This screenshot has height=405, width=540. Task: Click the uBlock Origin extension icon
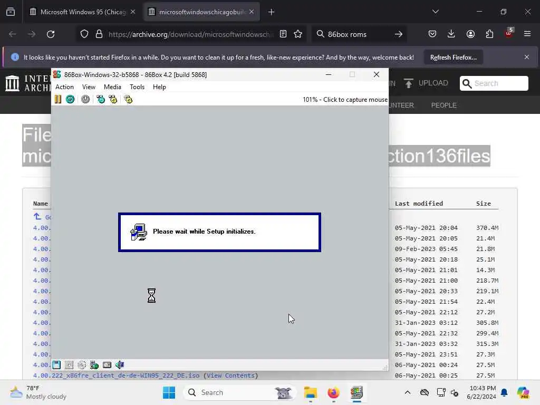(509, 33)
